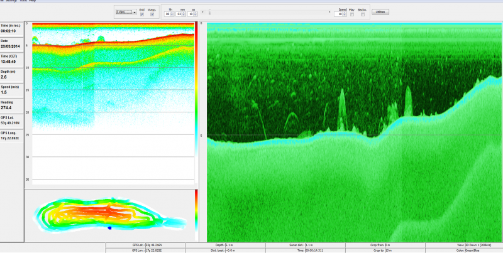Open the Help menu
Screen dimensions: 503x253
[x=33, y=1]
